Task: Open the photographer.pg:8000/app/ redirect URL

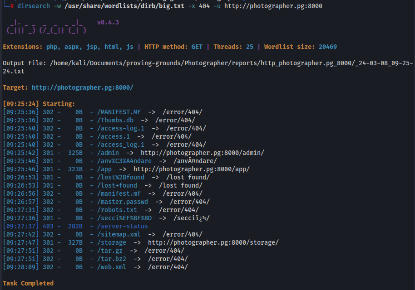Action: [191, 169]
